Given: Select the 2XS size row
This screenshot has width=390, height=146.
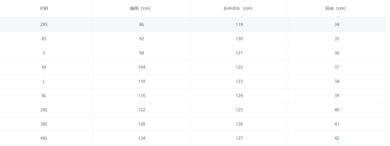Looking at the screenshot, I should coord(193,25).
